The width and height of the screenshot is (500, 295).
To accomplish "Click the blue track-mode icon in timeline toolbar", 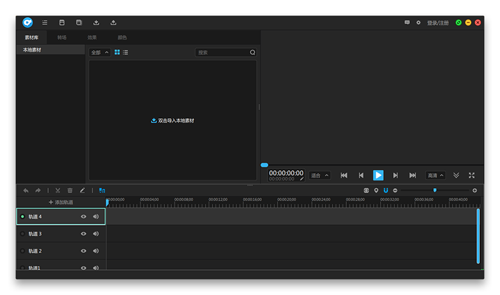I will click(x=102, y=191).
